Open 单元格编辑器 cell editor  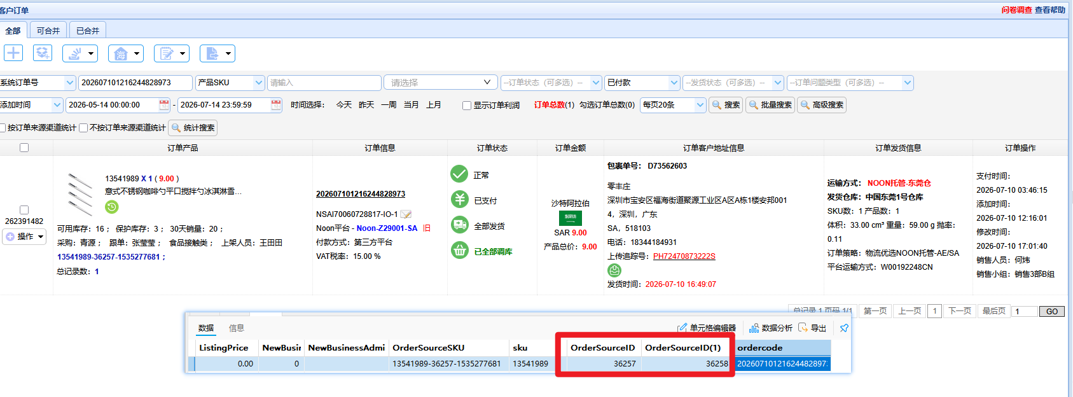(707, 328)
